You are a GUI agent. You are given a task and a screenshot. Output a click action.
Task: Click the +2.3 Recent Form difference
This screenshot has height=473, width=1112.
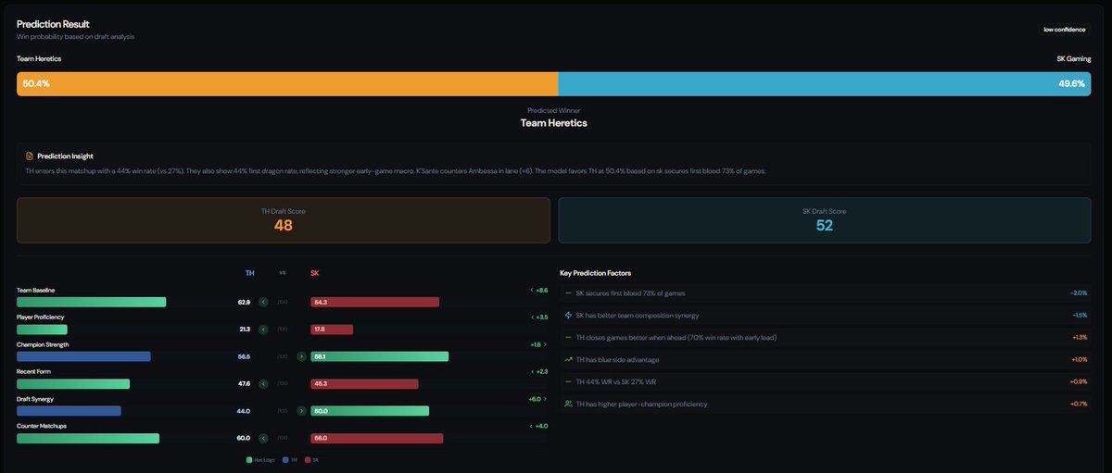coord(538,372)
